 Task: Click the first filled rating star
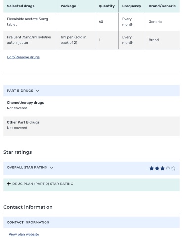pyautogui.click(x=151, y=168)
